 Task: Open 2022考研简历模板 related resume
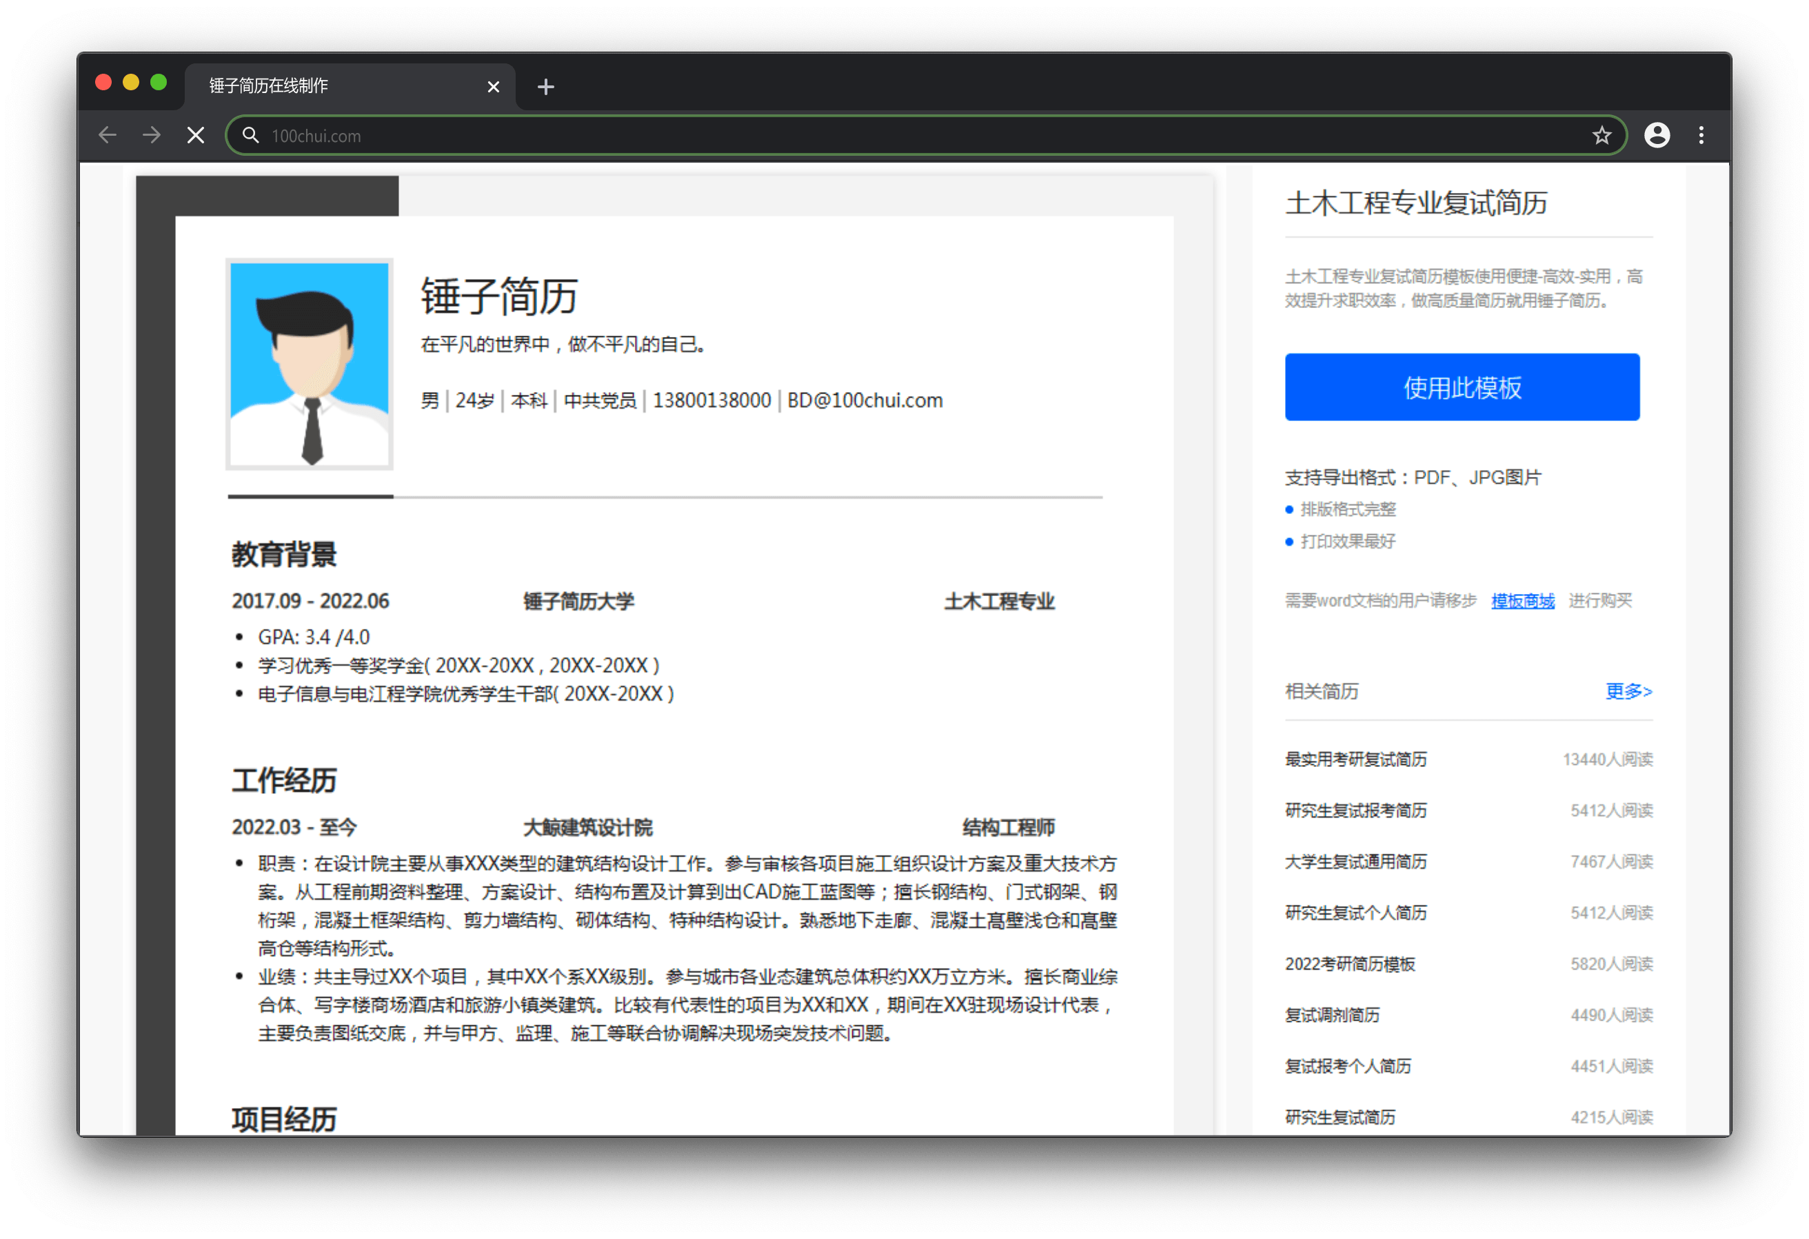pyautogui.click(x=1350, y=964)
